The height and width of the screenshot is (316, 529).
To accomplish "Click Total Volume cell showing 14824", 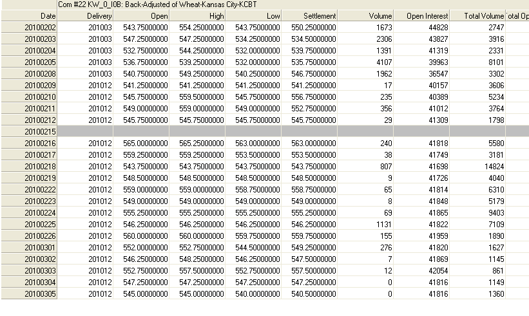I will tap(477, 165).
